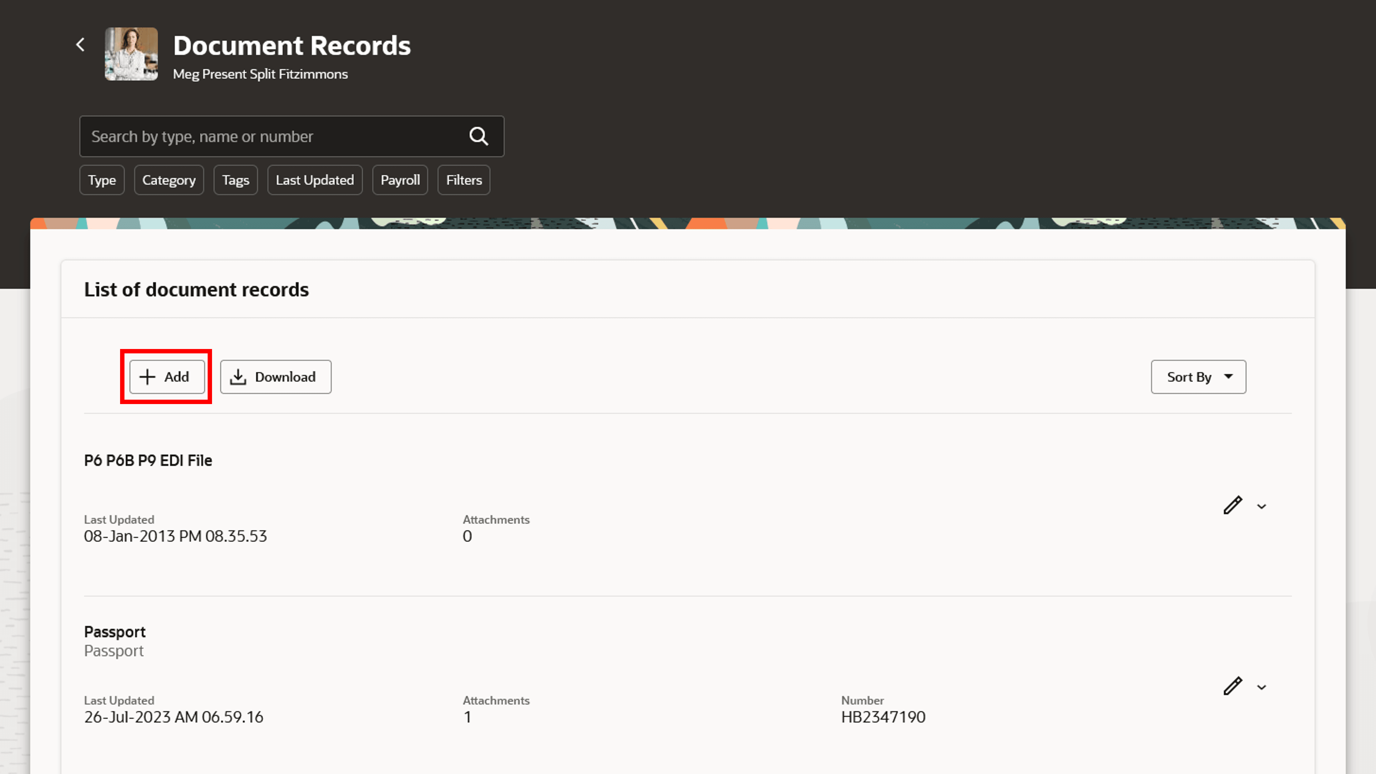Screen dimensions: 1376x774
Task: Expand the P6 P6B P9 EDI File details
Action: (x=1262, y=506)
